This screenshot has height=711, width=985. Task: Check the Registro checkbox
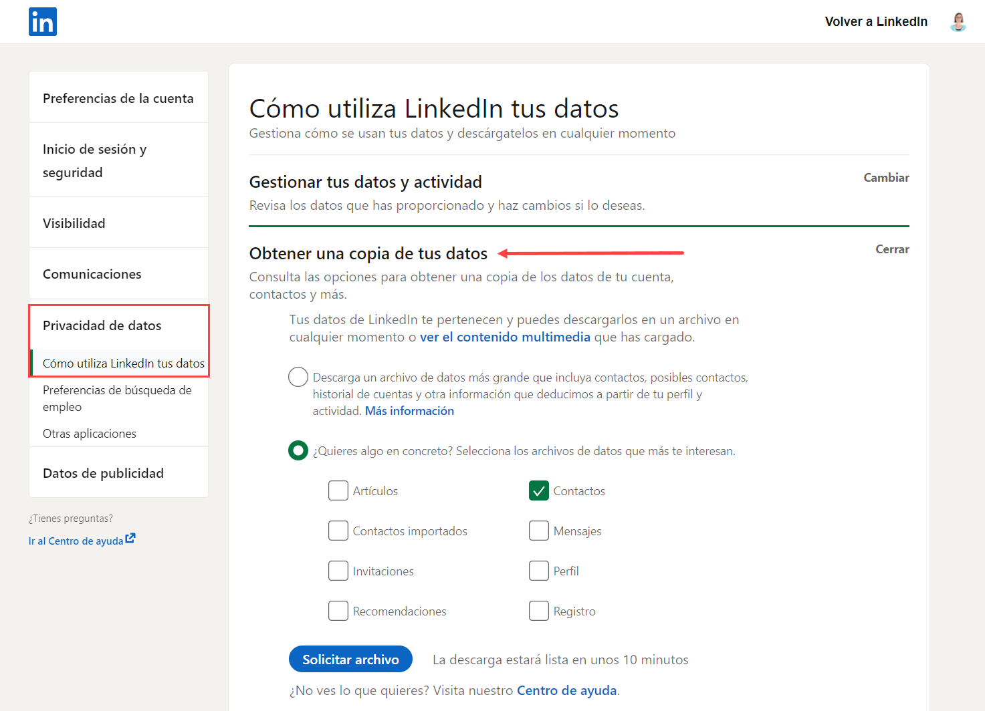pos(539,611)
